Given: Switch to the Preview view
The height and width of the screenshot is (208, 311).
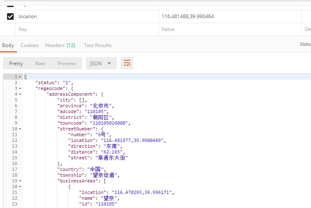Looking at the screenshot, I should pyautogui.click(x=67, y=63).
